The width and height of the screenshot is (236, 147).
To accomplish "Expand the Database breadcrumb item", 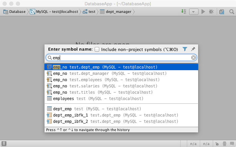I will point(15,12).
